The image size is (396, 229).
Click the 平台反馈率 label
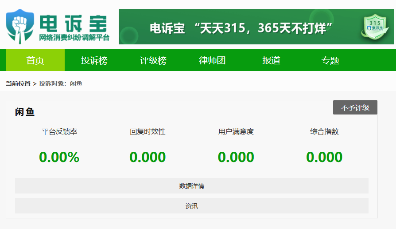pos(59,131)
